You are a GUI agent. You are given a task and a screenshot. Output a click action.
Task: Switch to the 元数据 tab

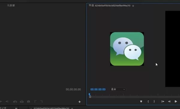[11, 5]
